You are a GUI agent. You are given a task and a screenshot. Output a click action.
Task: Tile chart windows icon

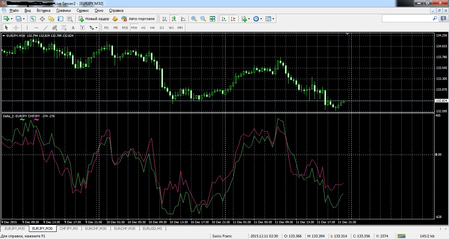click(212, 19)
